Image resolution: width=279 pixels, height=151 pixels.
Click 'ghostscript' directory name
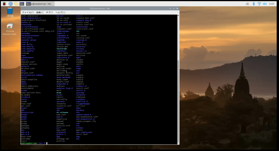point(27,113)
